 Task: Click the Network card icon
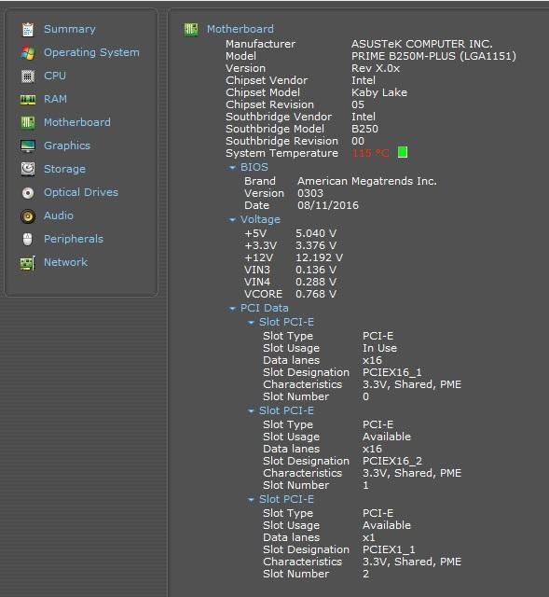tap(28, 263)
